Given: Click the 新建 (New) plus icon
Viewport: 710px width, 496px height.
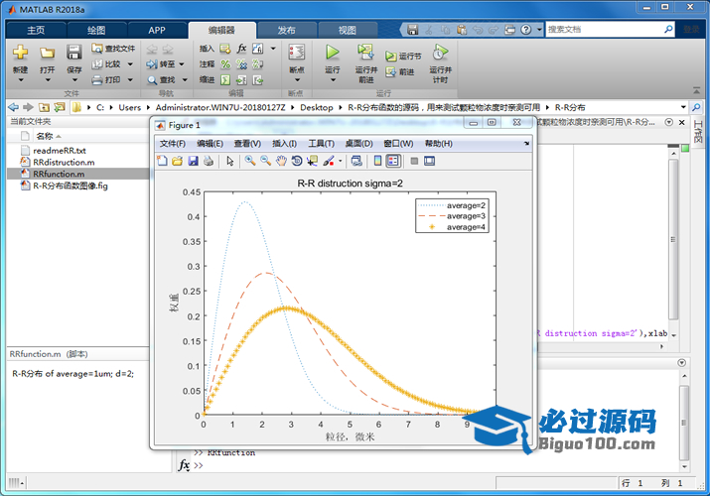Looking at the screenshot, I should click(x=20, y=53).
